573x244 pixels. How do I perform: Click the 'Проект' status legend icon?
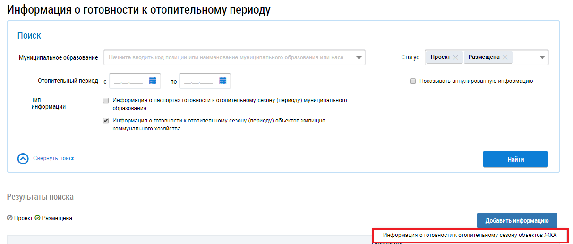pyautogui.click(x=10, y=218)
